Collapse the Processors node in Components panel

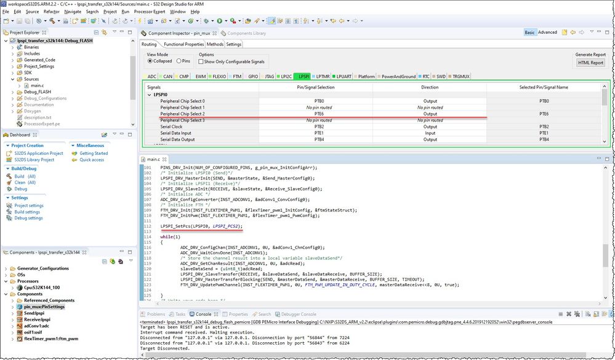coord(6,281)
